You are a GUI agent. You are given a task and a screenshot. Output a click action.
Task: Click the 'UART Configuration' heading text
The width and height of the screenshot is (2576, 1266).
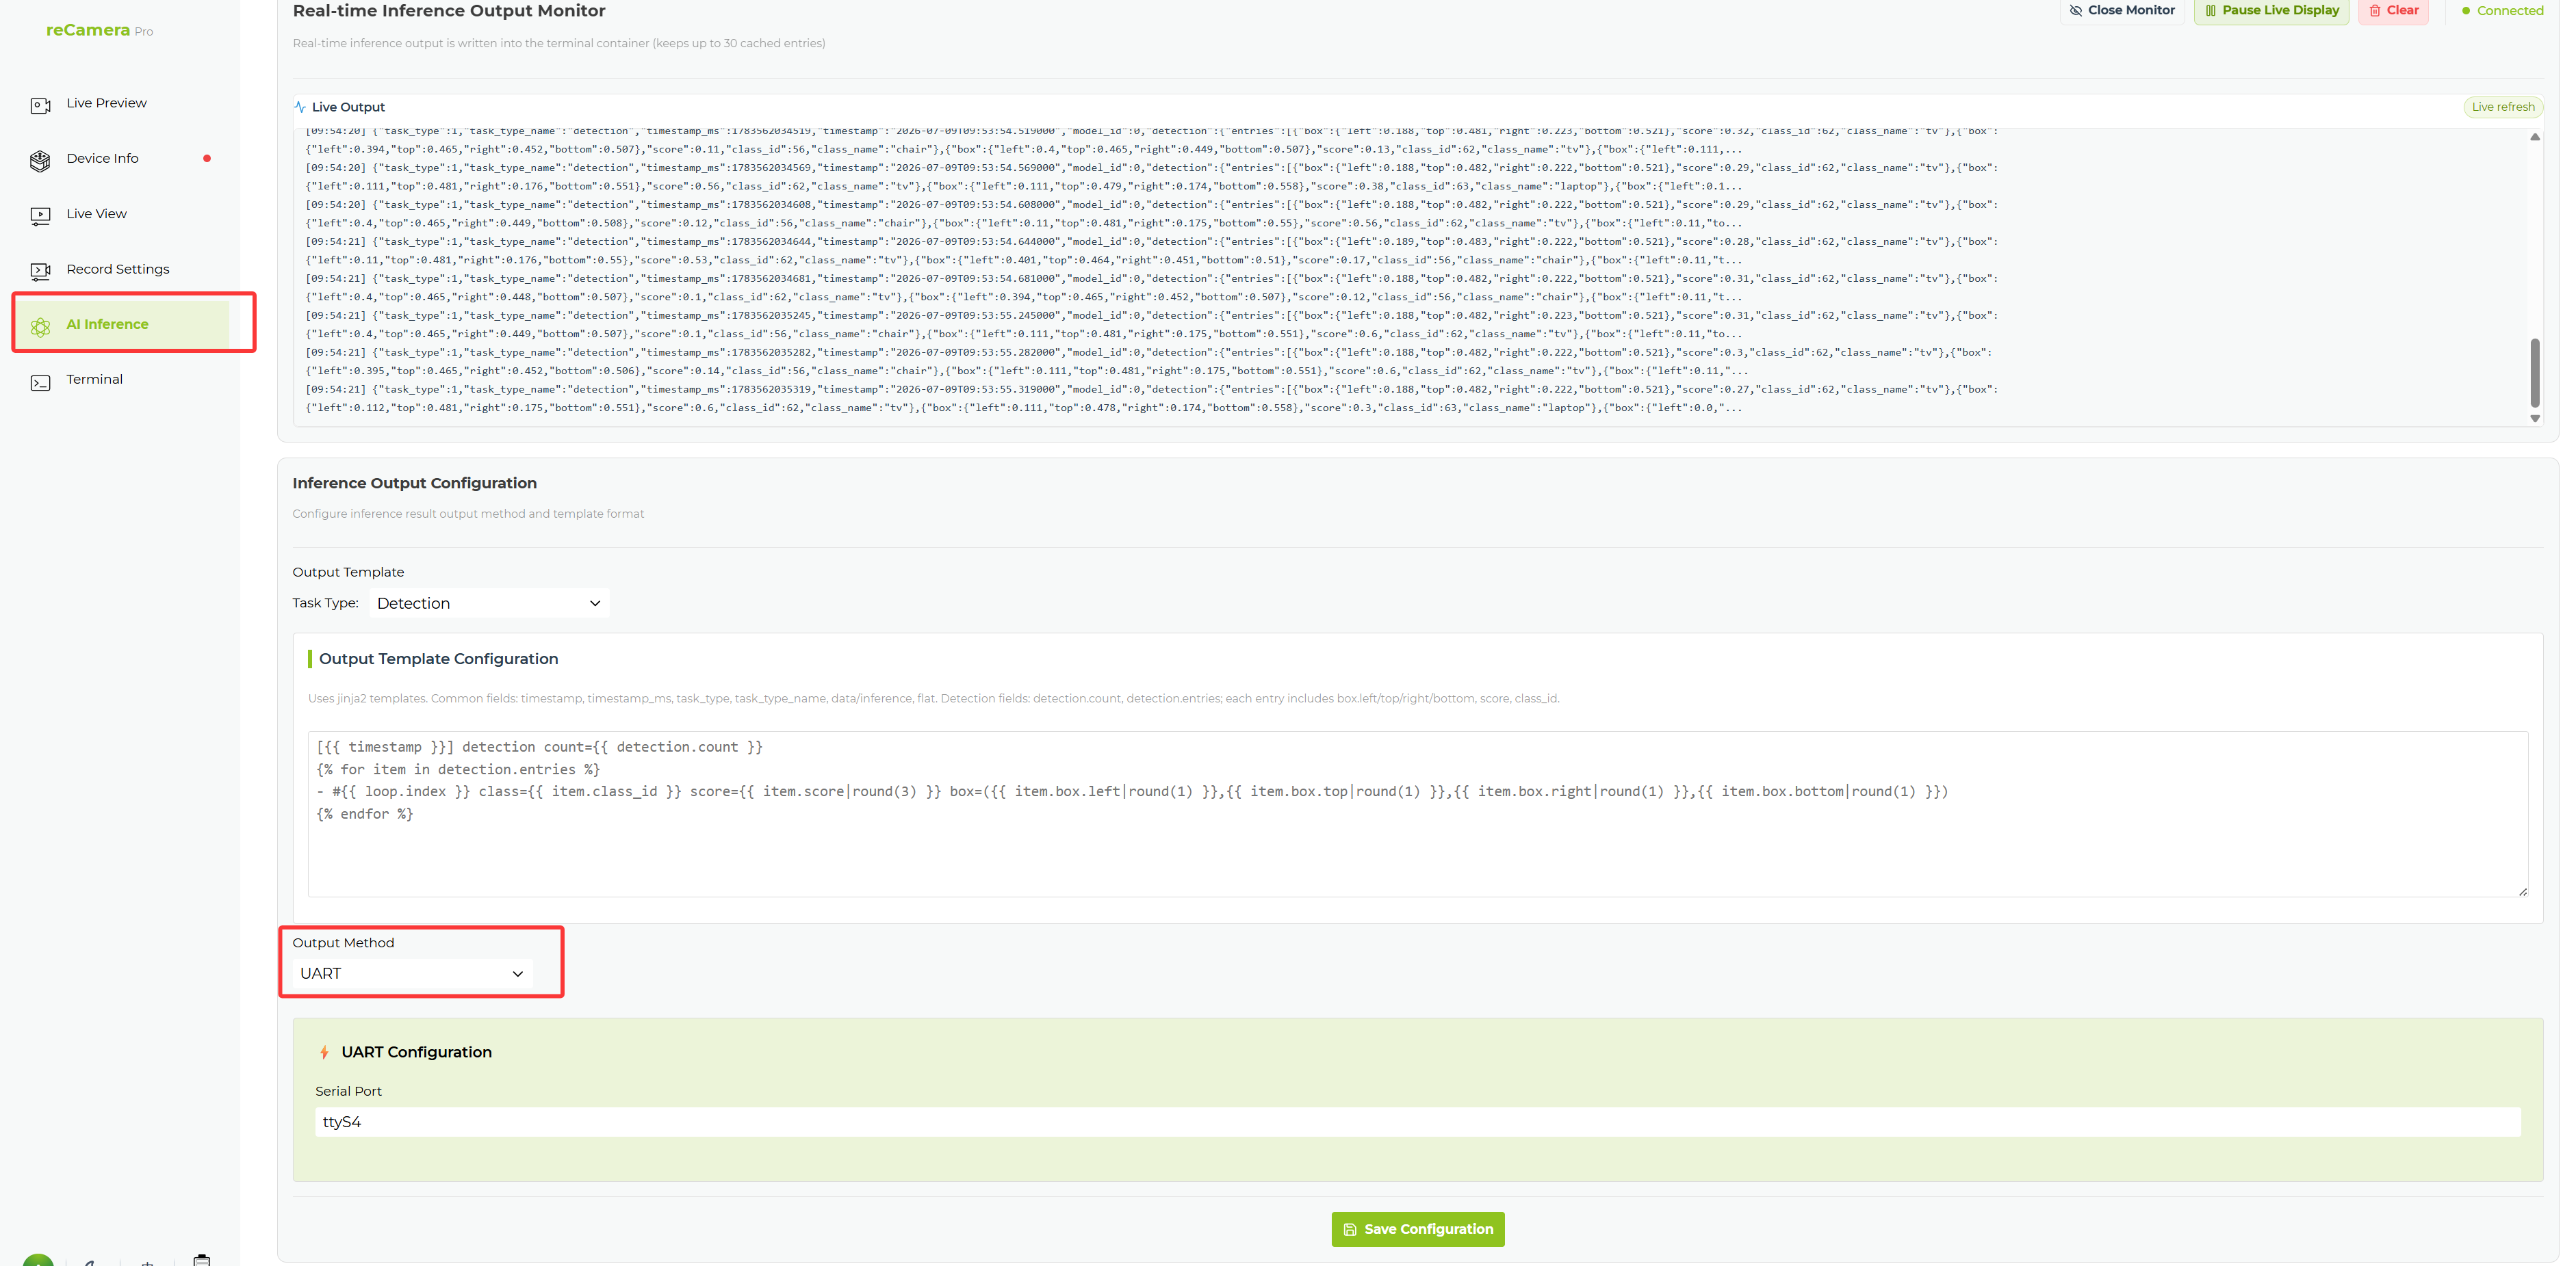[x=417, y=1052]
